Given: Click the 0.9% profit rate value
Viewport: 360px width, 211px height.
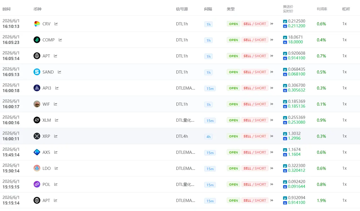Looking at the screenshot, I should click(x=321, y=120).
